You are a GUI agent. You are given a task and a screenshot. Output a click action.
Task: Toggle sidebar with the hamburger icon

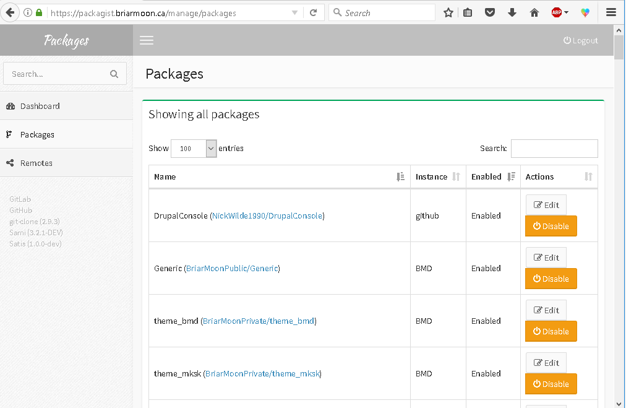[x=147, y=40]
